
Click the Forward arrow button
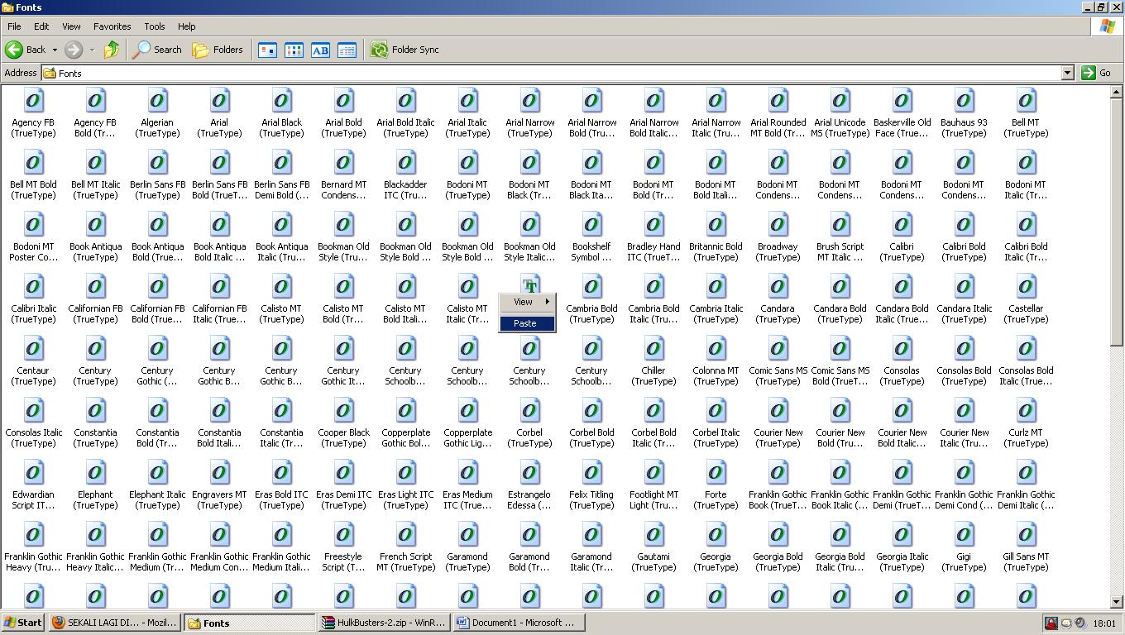pyautogui.click(x=74, y=50)
